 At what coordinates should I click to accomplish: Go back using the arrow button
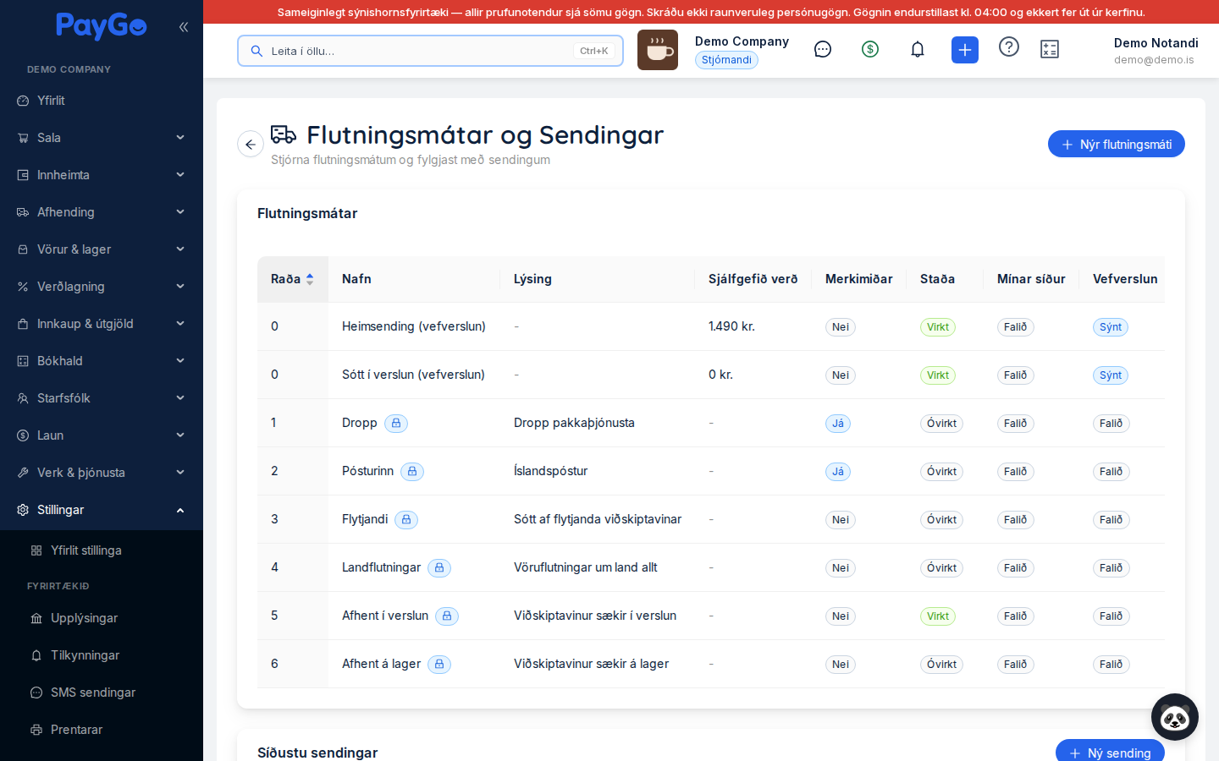[251, 145]
